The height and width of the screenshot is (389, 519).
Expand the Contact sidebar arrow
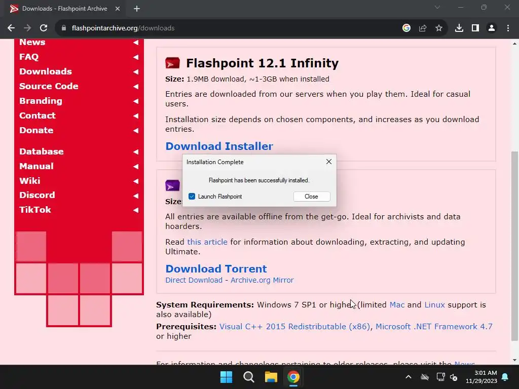tap(136, 116)
